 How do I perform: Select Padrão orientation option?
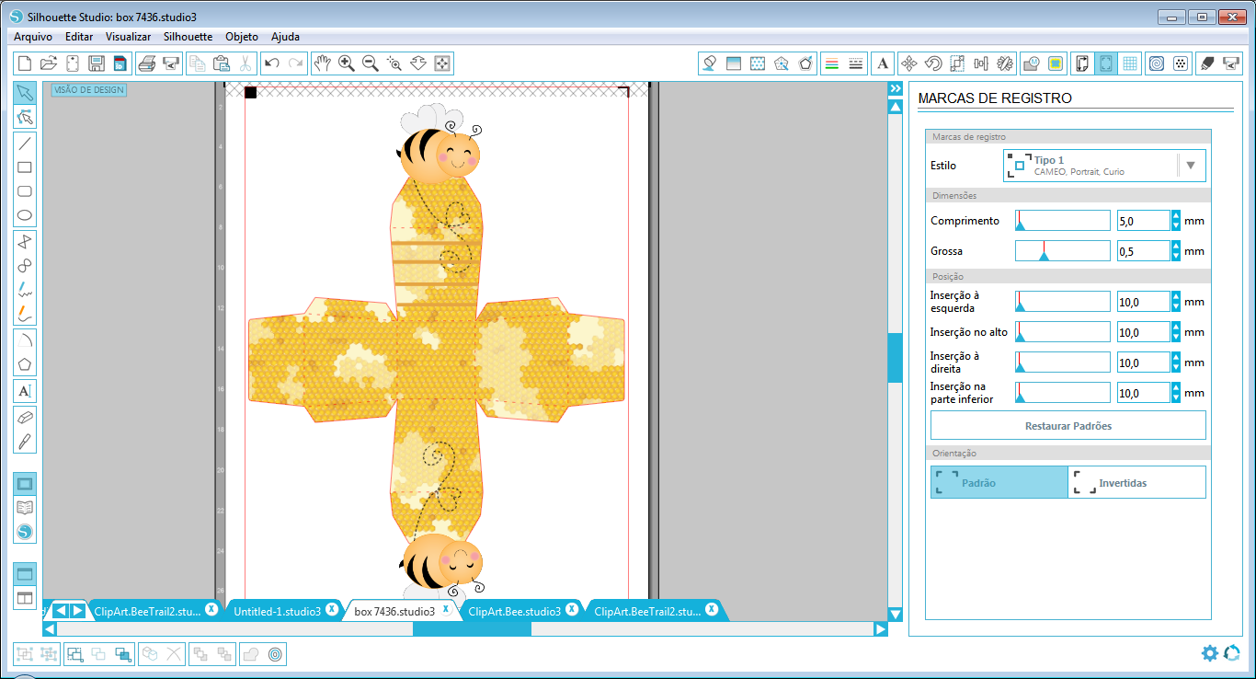click(x=999, y=482)
